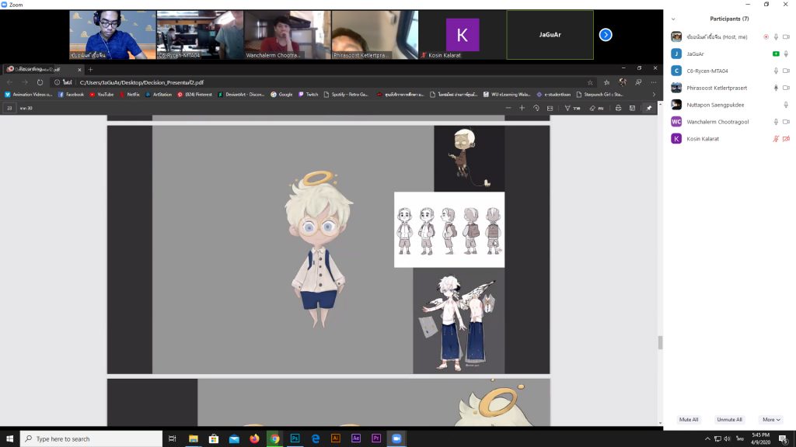Image resolution: width=796 pixels, height=447 pixels.
Task: Bookmark the page with the star icon
Action: coord(590,82)
